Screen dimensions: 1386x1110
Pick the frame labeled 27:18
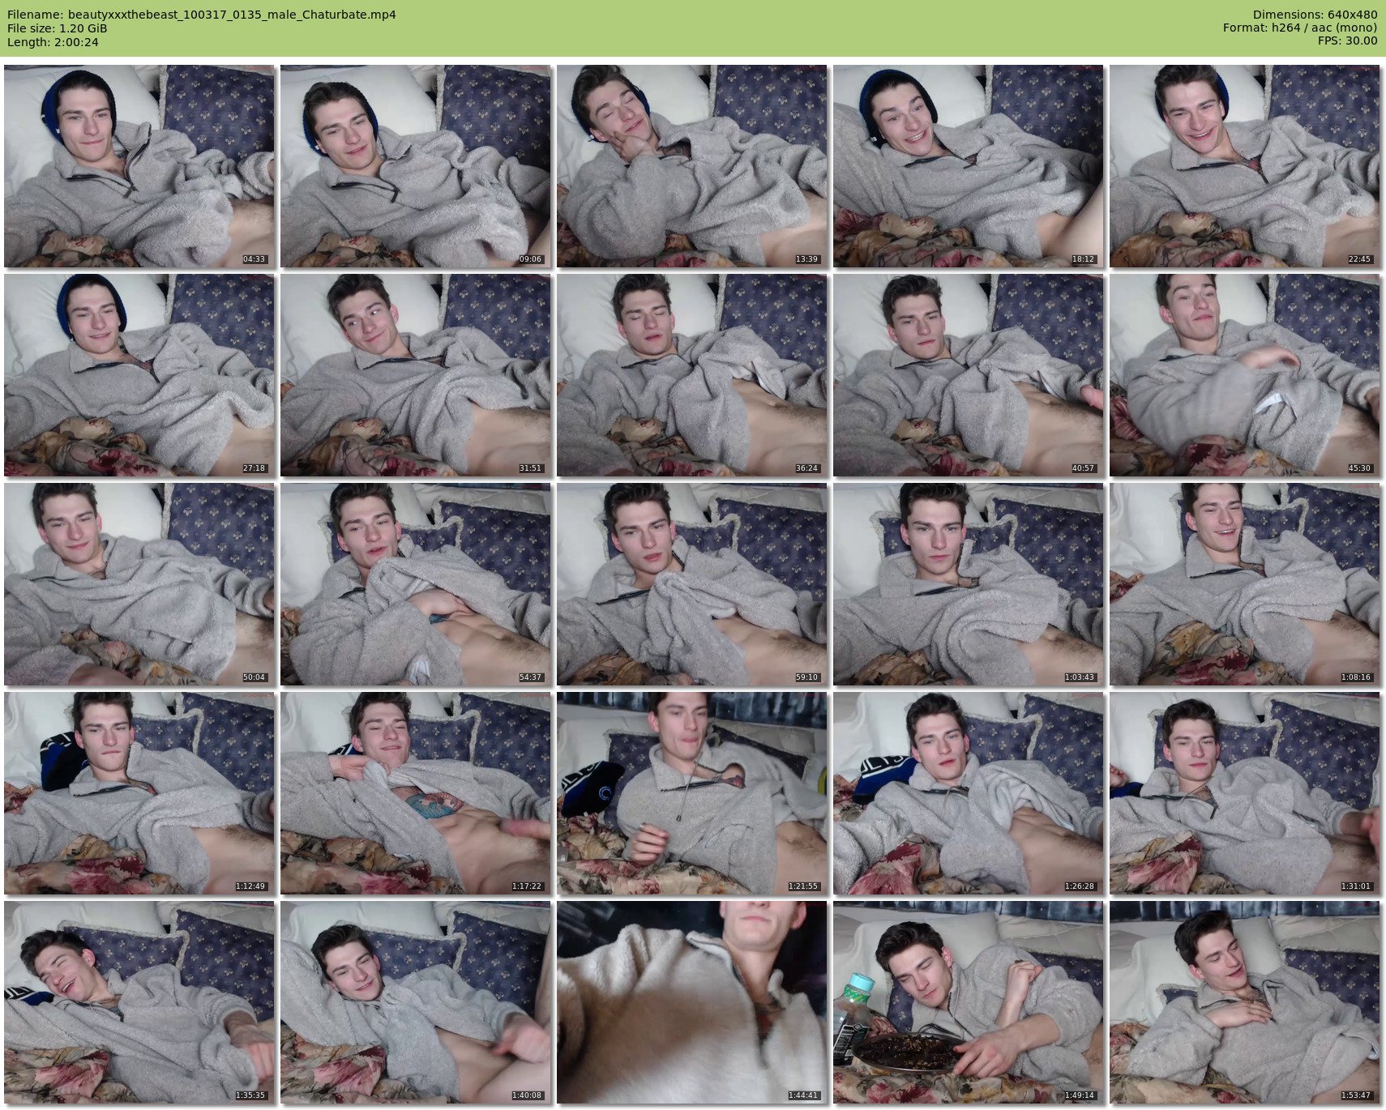point(139,375)
